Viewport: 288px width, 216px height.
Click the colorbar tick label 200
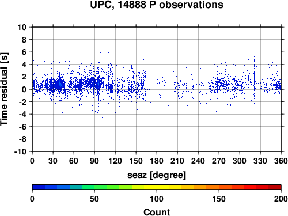pyautogui.click(x=281, y=199)
